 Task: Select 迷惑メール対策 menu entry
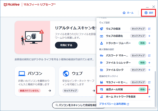click(125, 89)
